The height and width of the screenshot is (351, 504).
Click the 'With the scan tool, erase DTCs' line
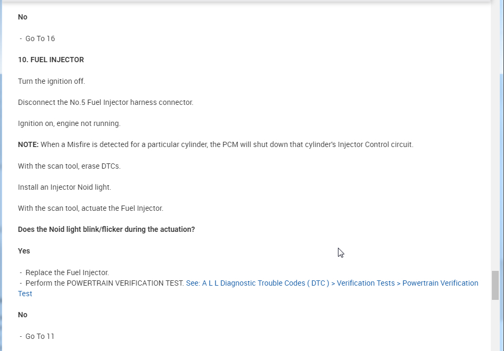(x=69, y=166)
